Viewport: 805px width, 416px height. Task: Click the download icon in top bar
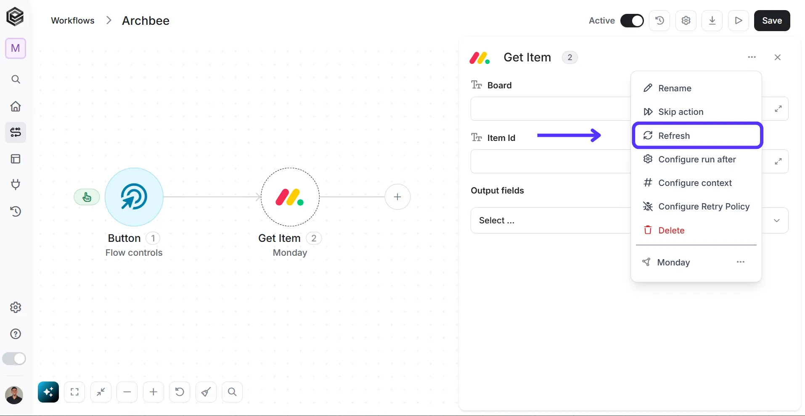712,21
